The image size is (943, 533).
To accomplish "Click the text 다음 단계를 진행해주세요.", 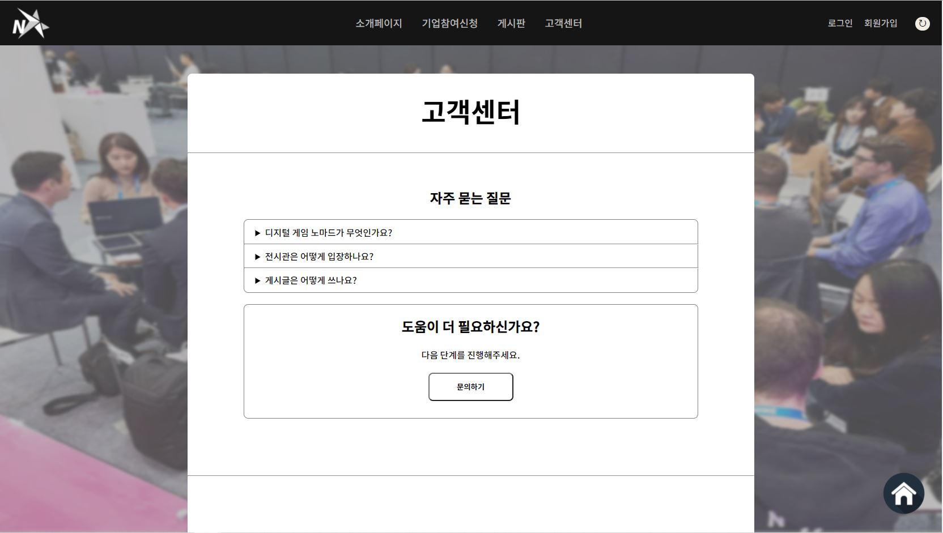I will coord(470,355).
